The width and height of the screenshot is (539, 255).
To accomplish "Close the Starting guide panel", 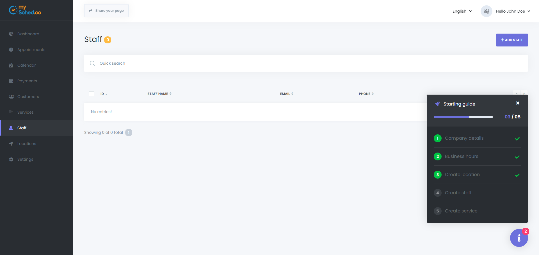I will pos(518,103).
